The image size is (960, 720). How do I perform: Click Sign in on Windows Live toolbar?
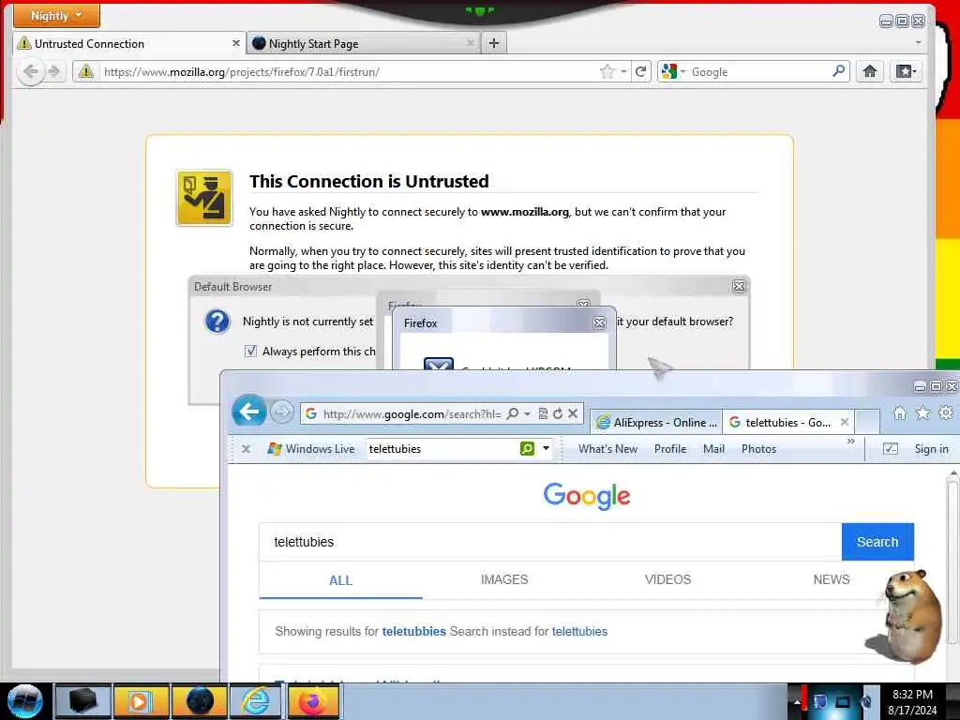931,449
